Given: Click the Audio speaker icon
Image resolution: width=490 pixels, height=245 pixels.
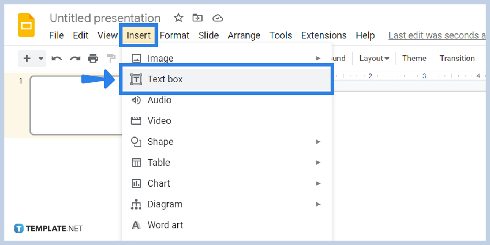Looking at the screenshot, I should tap(136, 100).
